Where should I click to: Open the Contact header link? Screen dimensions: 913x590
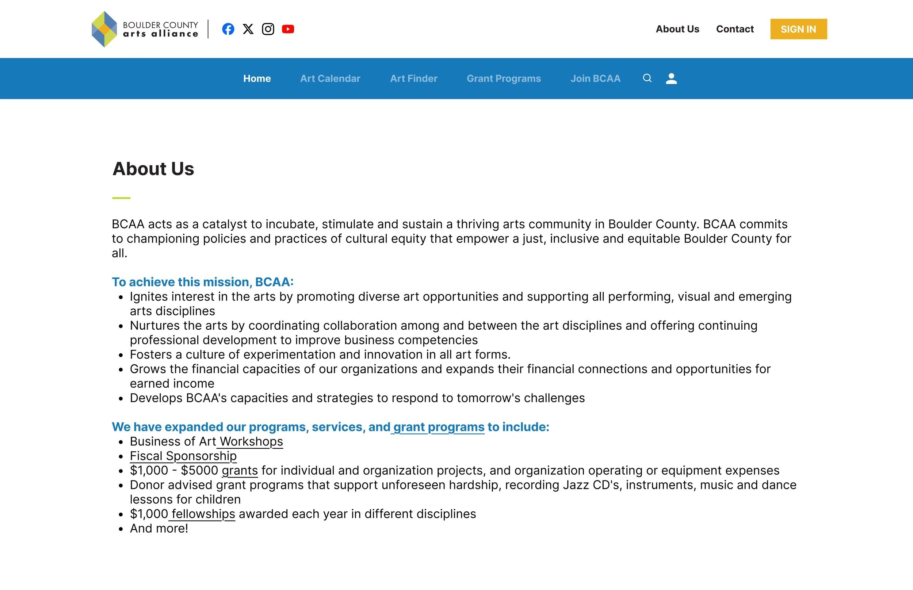coord(734,29)
